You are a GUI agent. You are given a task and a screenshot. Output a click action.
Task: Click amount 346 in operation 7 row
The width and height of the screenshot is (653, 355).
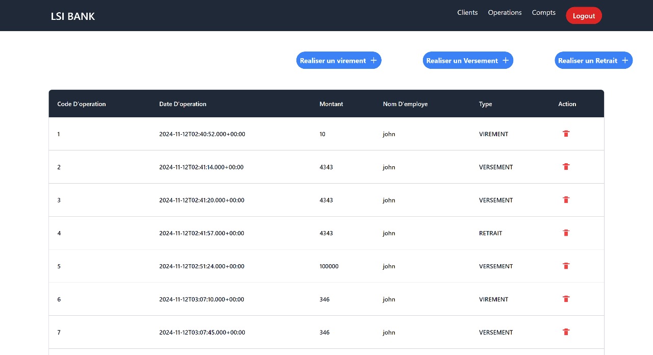coord(324,333)
